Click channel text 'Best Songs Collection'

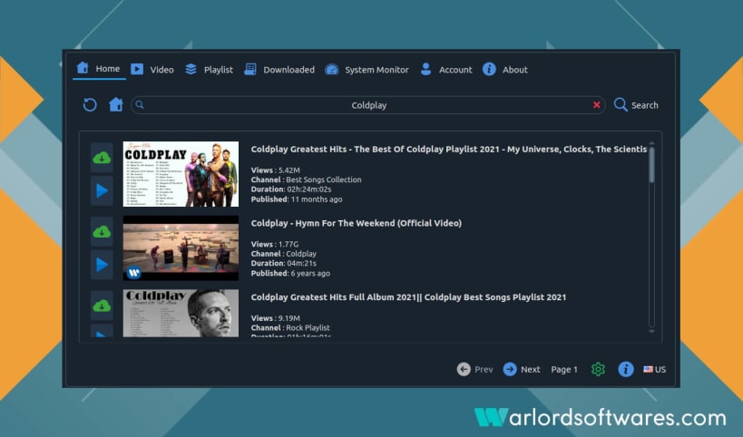pos(324,180)
